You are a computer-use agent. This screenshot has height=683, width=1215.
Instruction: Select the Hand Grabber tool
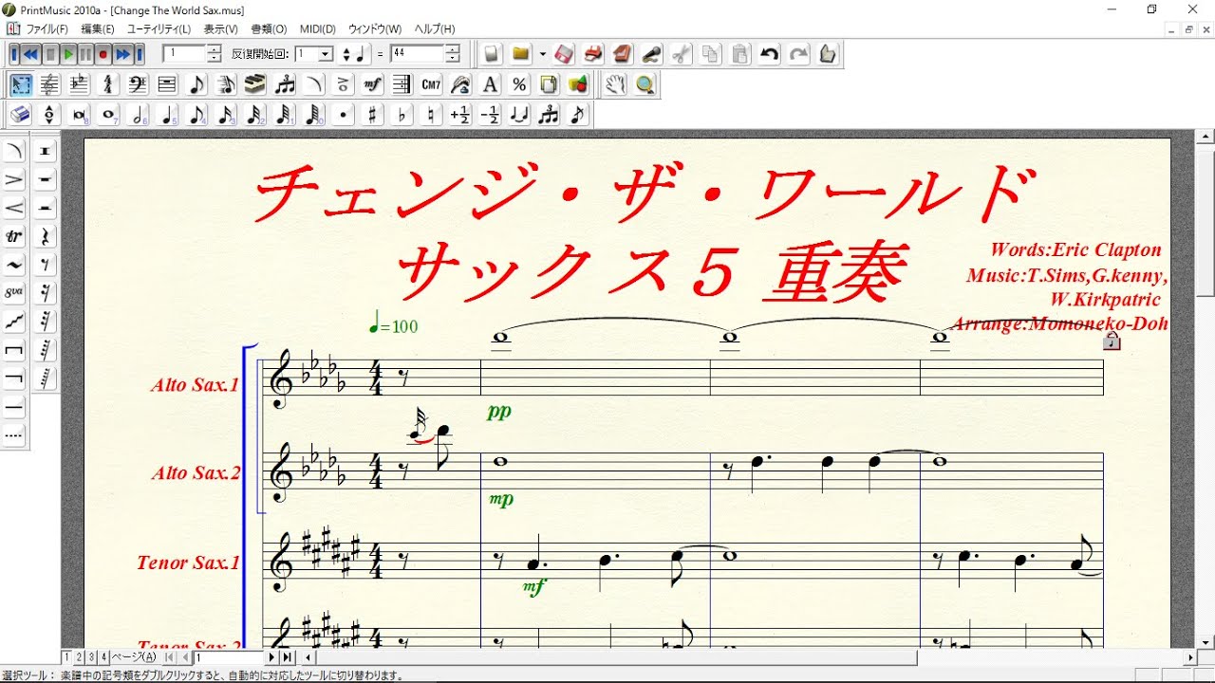pos(616,84)
